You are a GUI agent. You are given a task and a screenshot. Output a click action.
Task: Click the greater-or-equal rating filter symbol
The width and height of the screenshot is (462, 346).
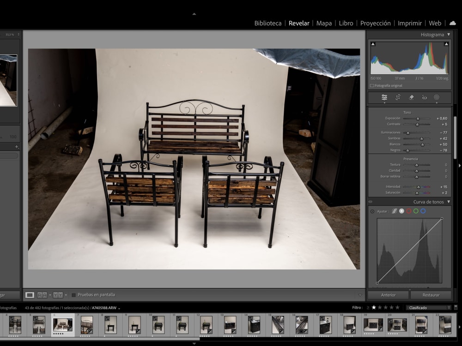pyautogui.click(x=368, y=307)
